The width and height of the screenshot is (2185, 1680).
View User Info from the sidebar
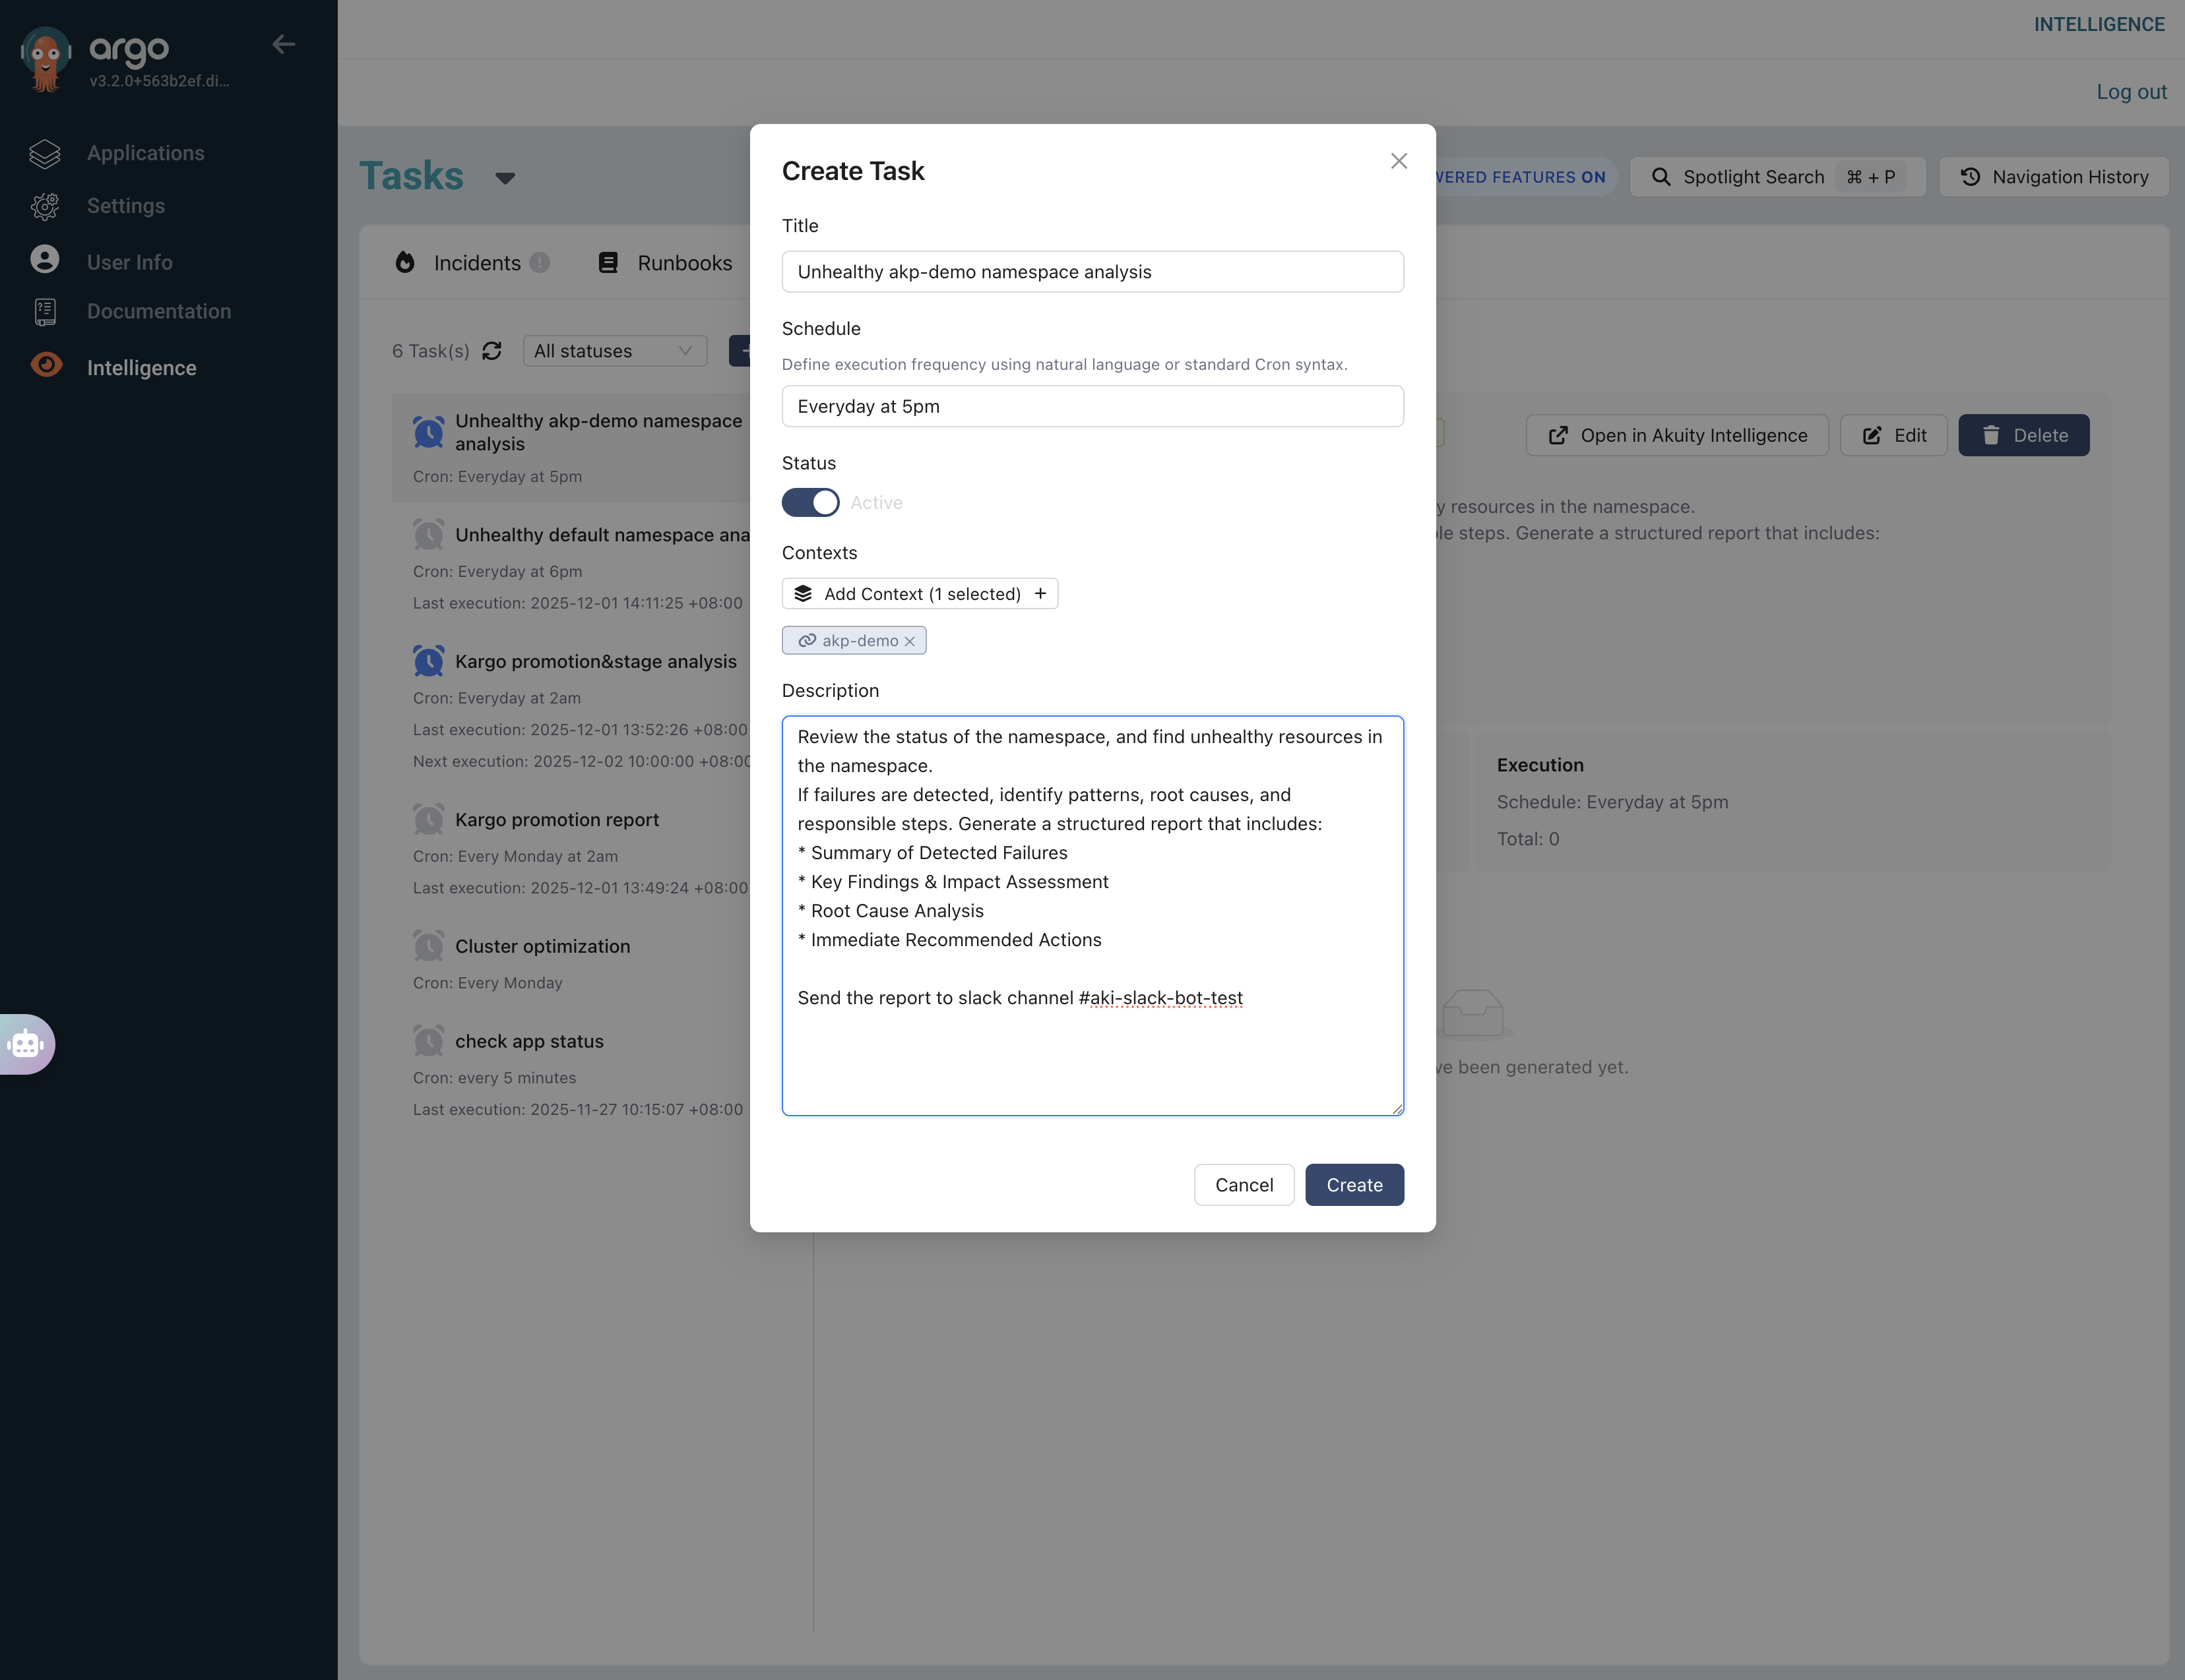click(131, 262)
